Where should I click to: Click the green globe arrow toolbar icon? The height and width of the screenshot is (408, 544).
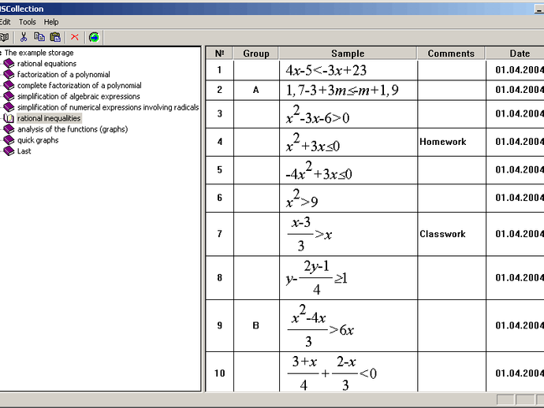pyautogui.click(x=94, y=37)
